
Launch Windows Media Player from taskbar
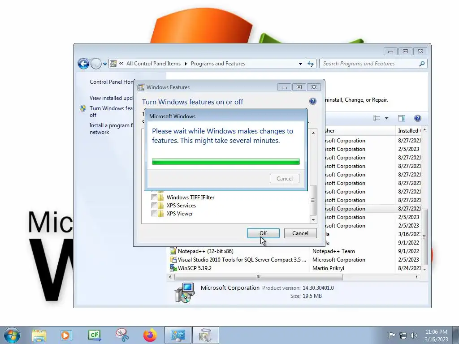[66, 335]
